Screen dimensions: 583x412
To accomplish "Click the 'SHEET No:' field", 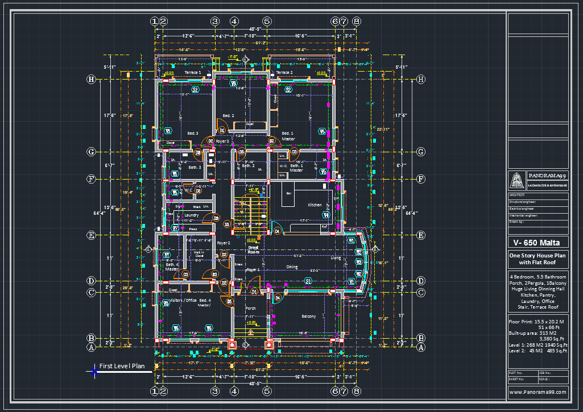I will [523, 380].
